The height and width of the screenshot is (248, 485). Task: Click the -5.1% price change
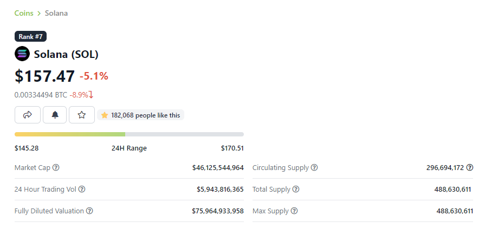94,76
